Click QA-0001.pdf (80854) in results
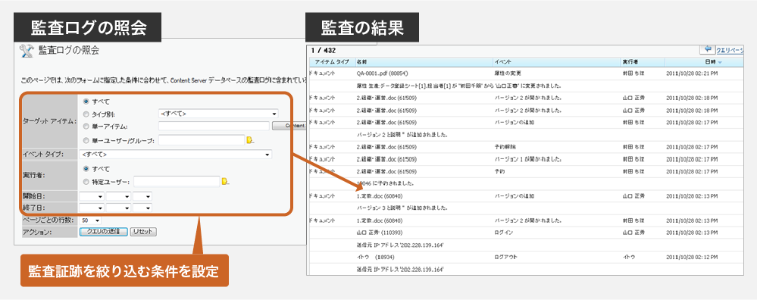The height and width of the screenshot is (300, 757). pos(383,73)
